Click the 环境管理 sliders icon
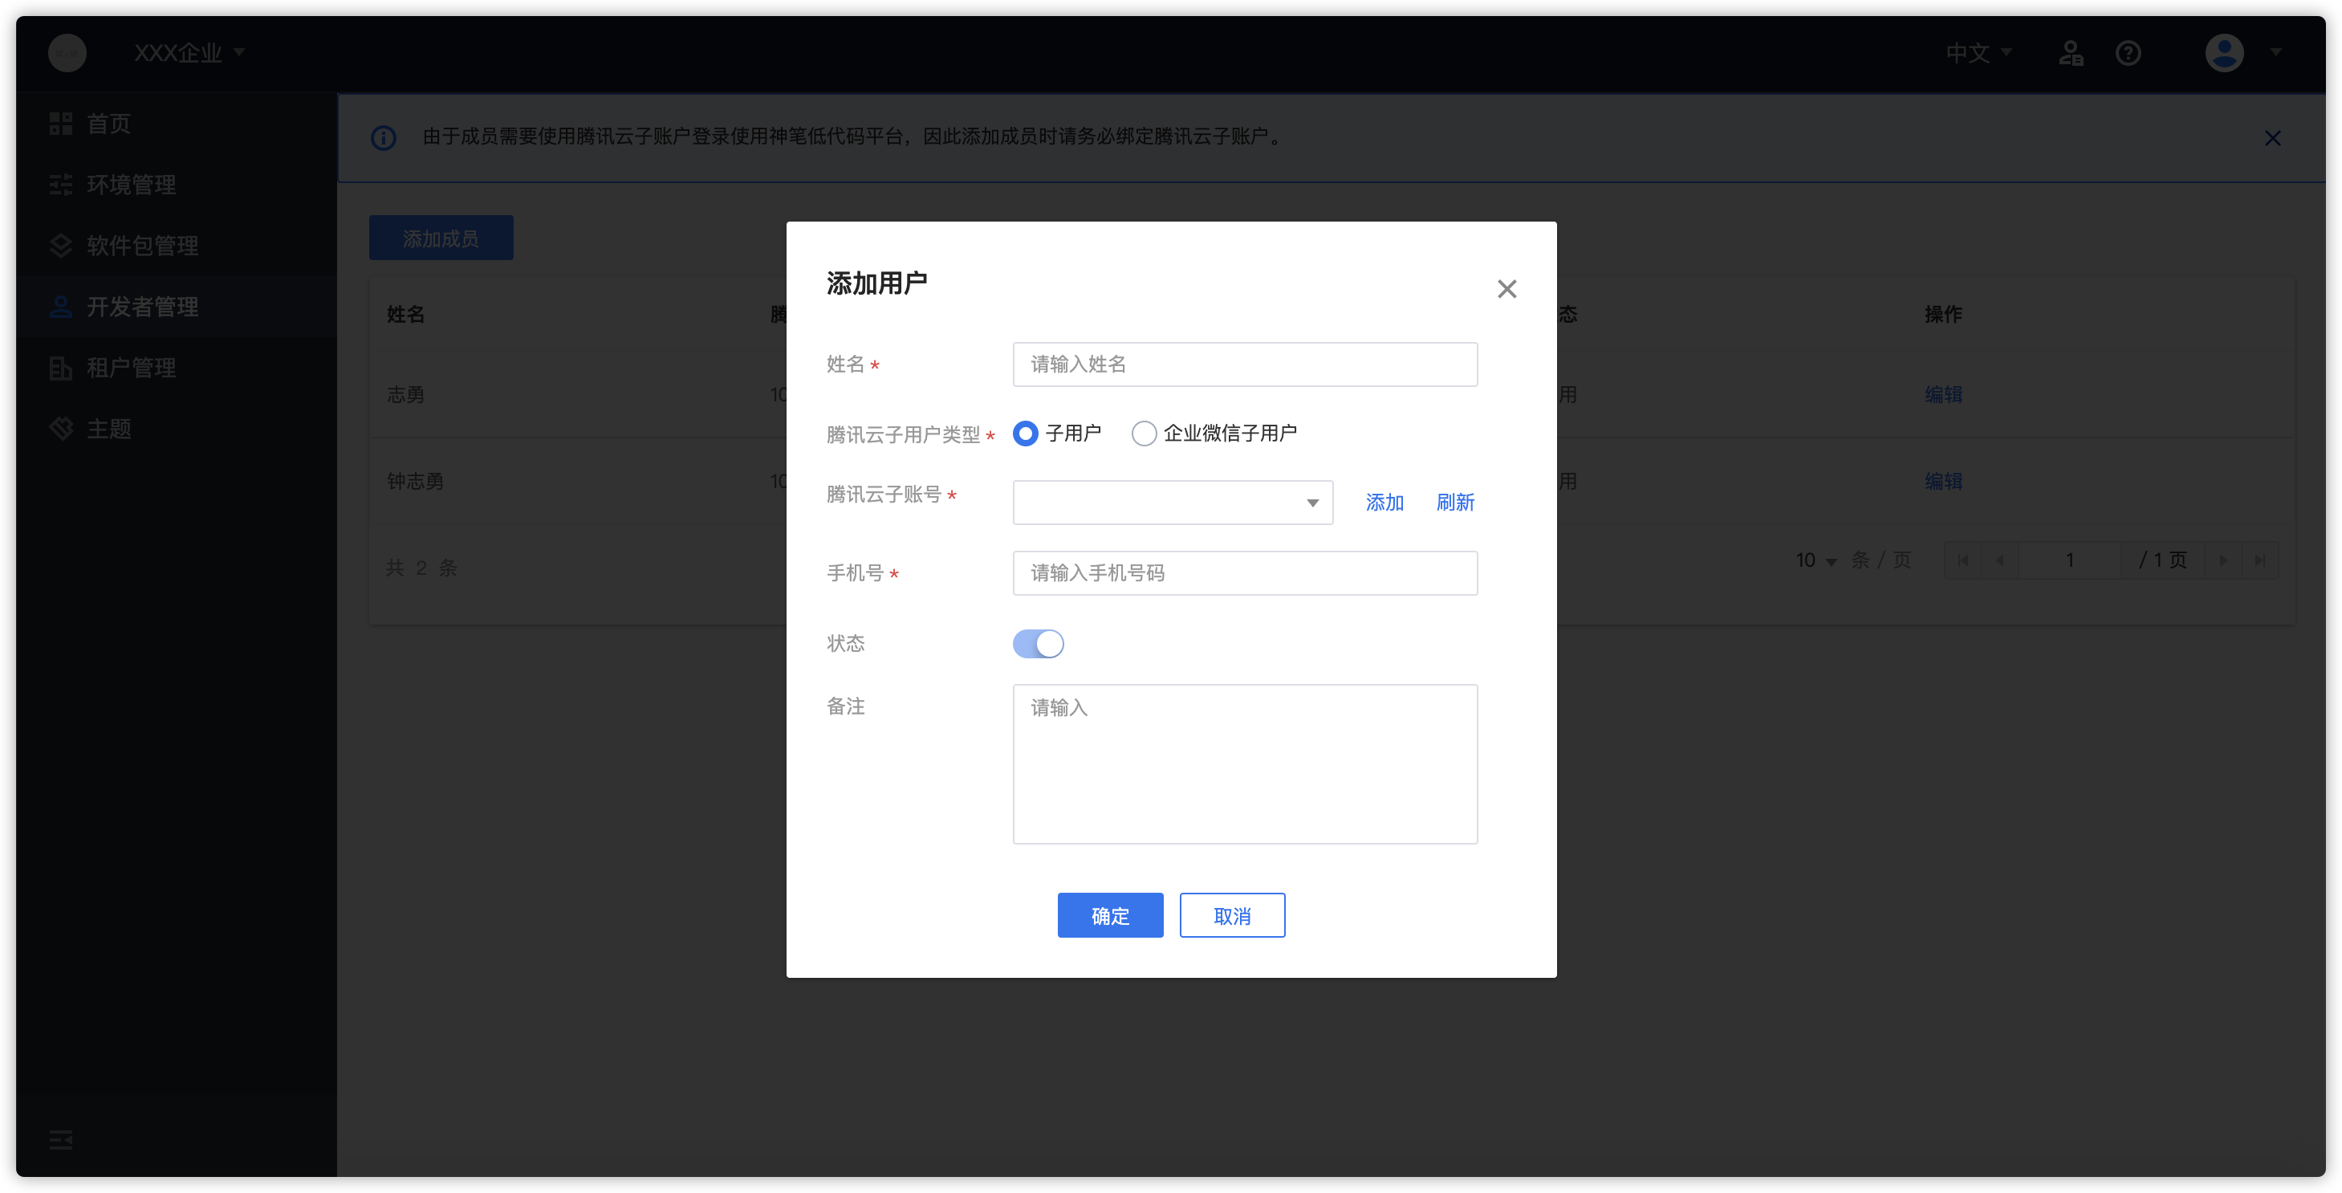 [x=61, y=185]
